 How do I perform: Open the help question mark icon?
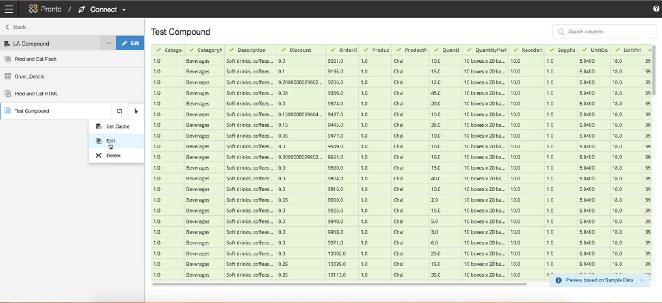point(656,9)
